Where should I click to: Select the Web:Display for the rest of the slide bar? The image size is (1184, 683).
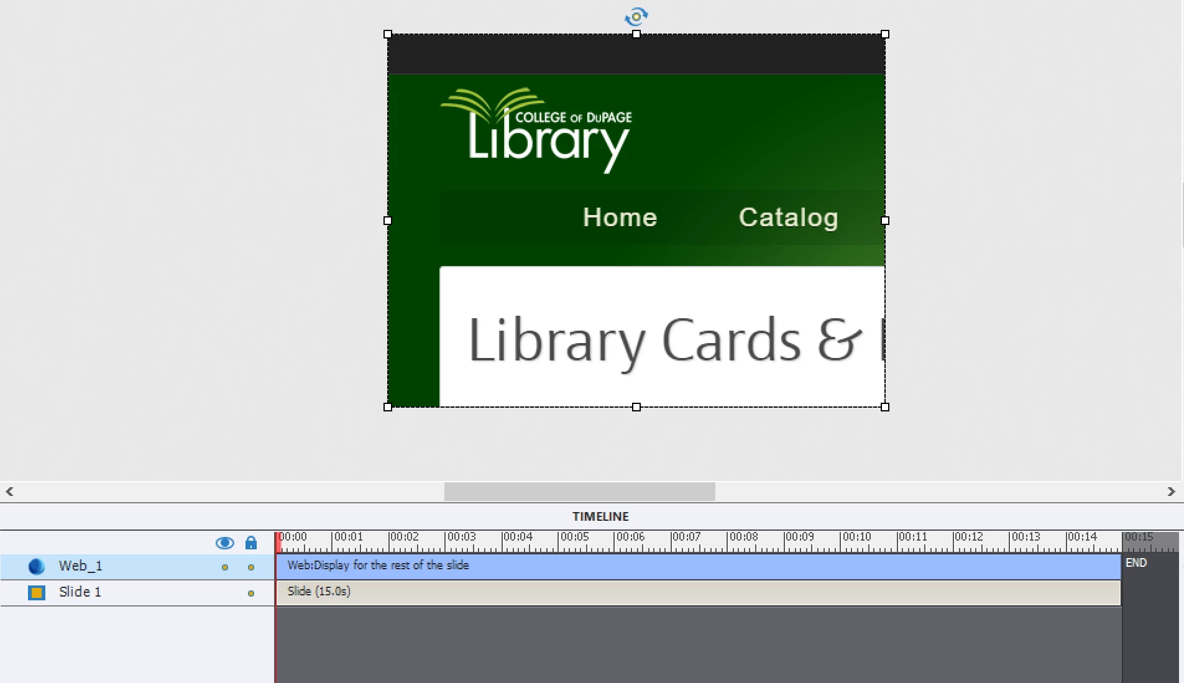(699, 566)
